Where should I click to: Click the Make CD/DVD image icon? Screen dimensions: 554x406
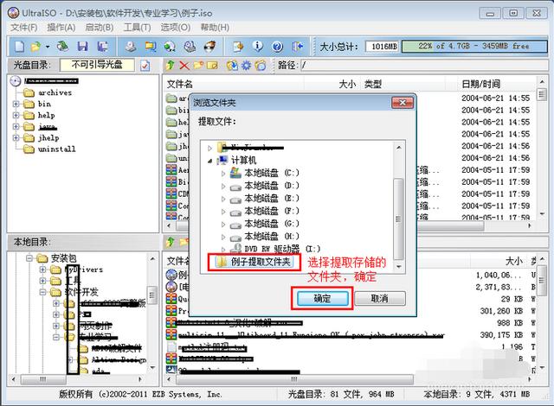point(131,46)
